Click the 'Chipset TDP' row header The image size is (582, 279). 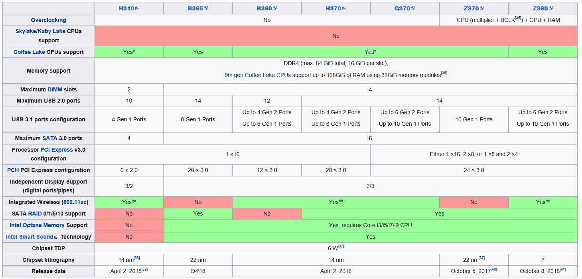tap(49, 248)
